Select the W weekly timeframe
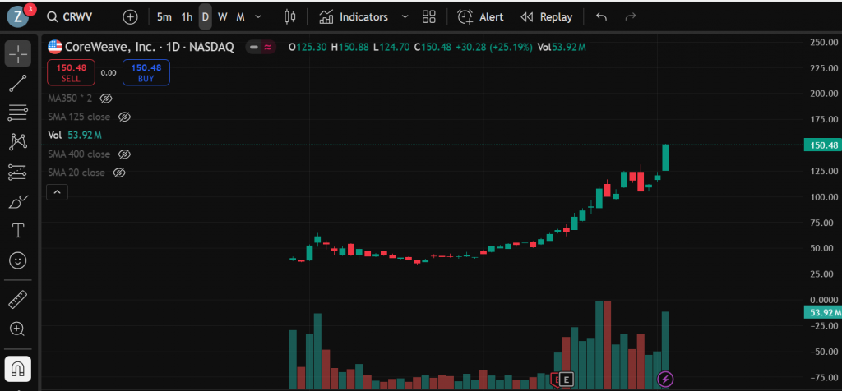Viewport: 842px width, 391px height. (223, 16)
